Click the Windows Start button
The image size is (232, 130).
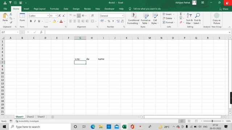4,127
